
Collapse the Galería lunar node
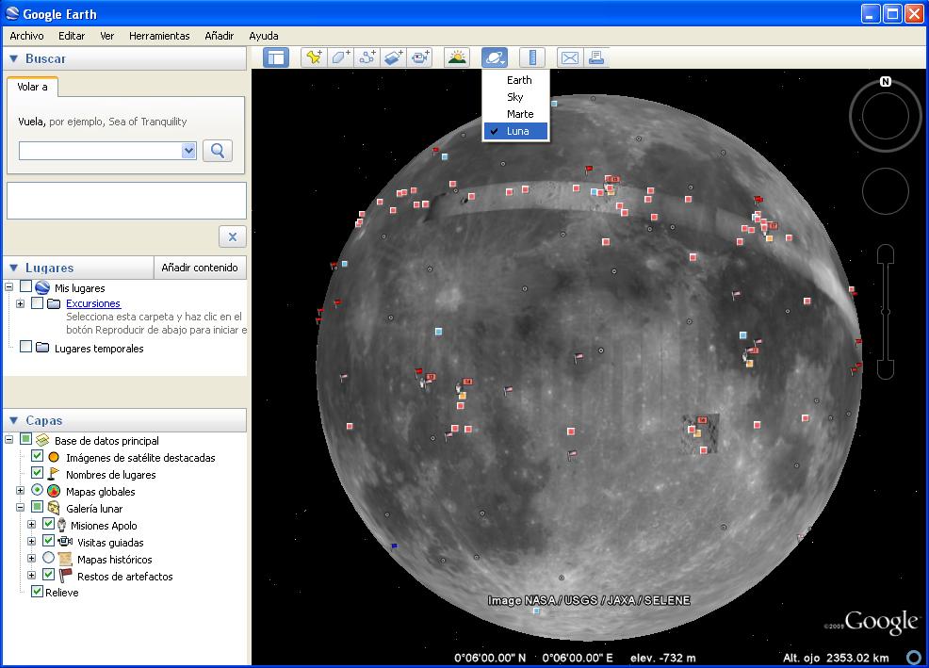(20, 508)
